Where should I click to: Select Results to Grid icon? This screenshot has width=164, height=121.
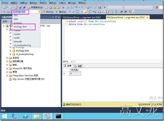[103, 12]
